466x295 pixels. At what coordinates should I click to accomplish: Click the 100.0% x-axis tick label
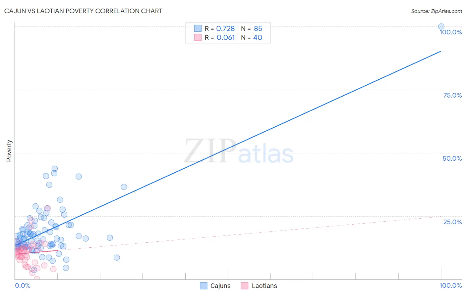(x=450, y=285)
